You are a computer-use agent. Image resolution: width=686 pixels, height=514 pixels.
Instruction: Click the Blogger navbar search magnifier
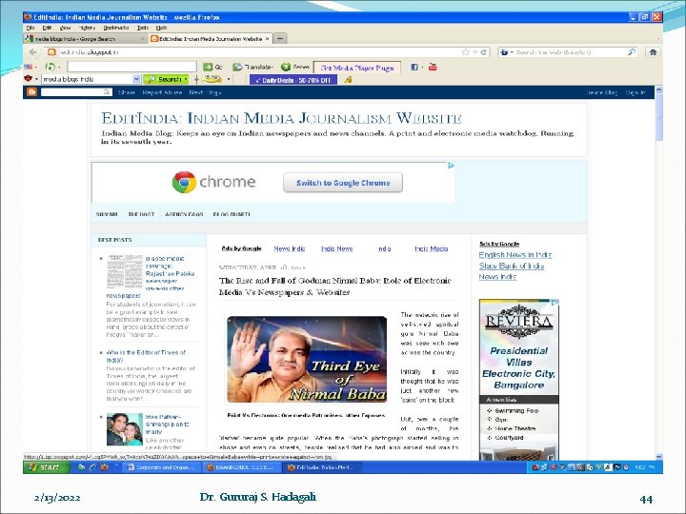(107, 92)
